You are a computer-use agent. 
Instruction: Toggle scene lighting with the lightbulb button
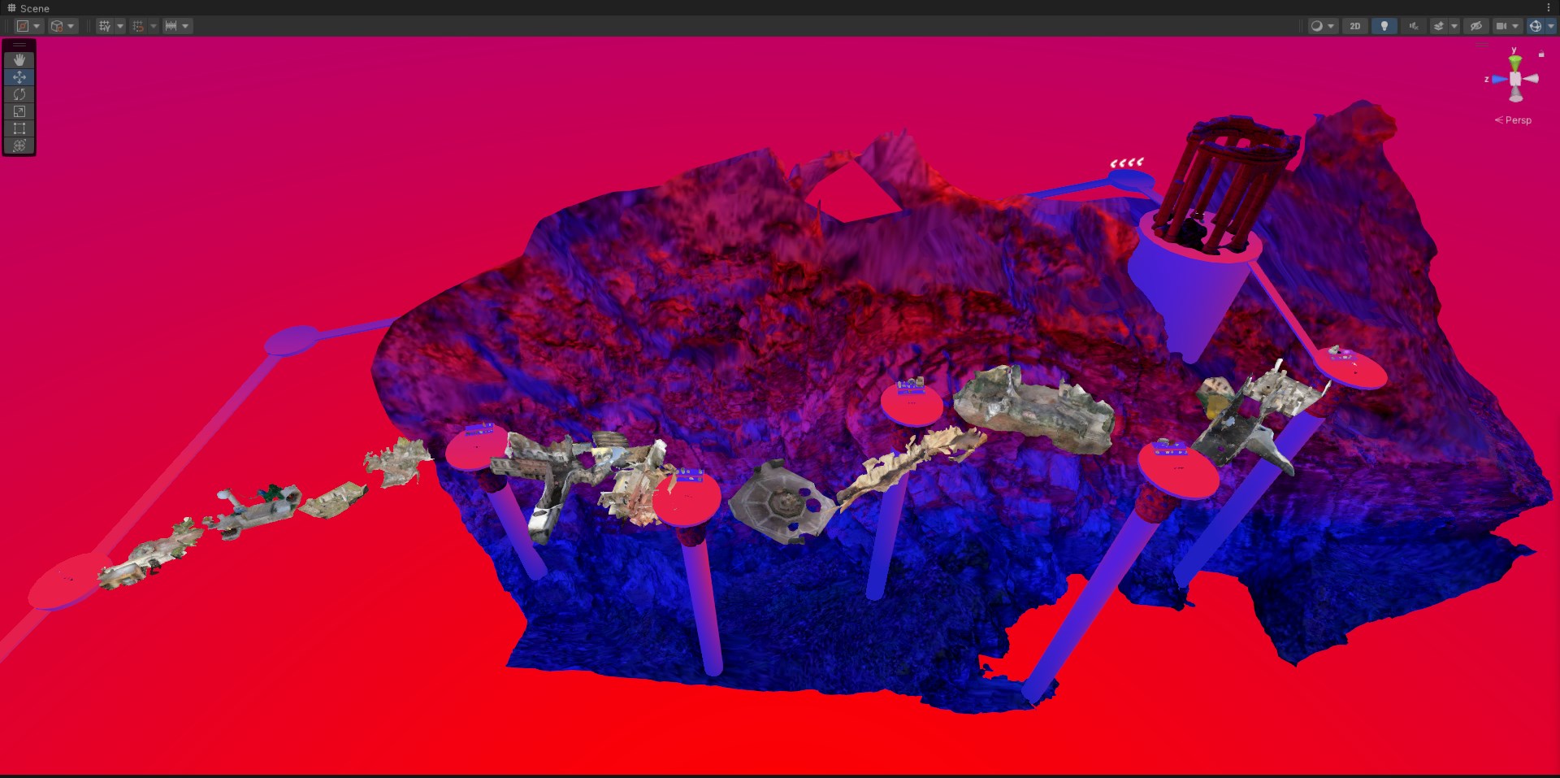coord(1384,26)
